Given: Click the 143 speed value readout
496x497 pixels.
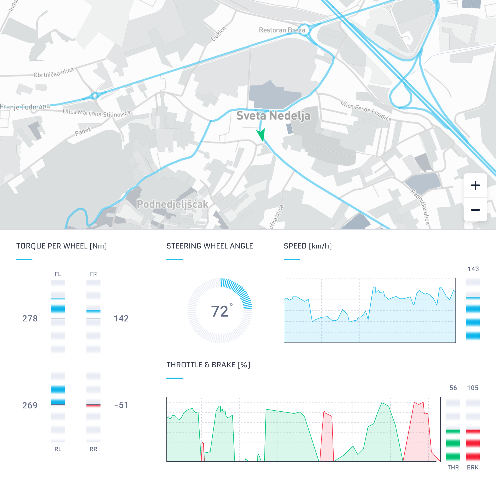Looking at the screenshot, I should point(473,269).
